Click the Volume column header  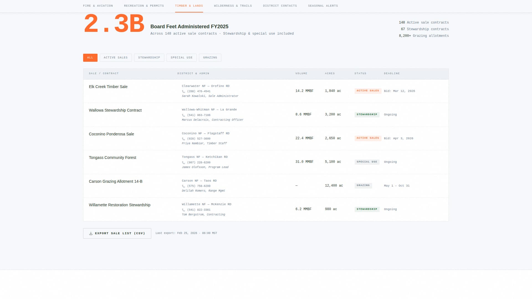[301, 73]
